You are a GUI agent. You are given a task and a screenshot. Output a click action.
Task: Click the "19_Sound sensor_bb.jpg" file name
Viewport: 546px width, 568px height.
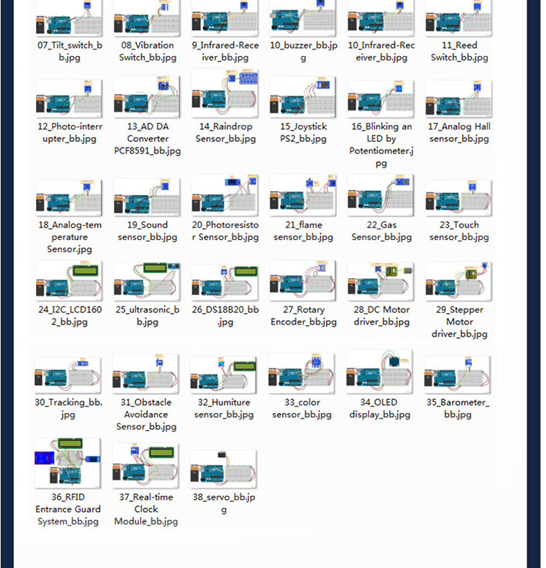click(x=147, y=231)
